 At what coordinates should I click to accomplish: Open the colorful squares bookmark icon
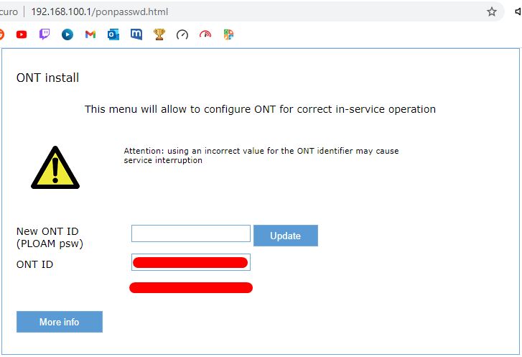(x=228, y=34)
